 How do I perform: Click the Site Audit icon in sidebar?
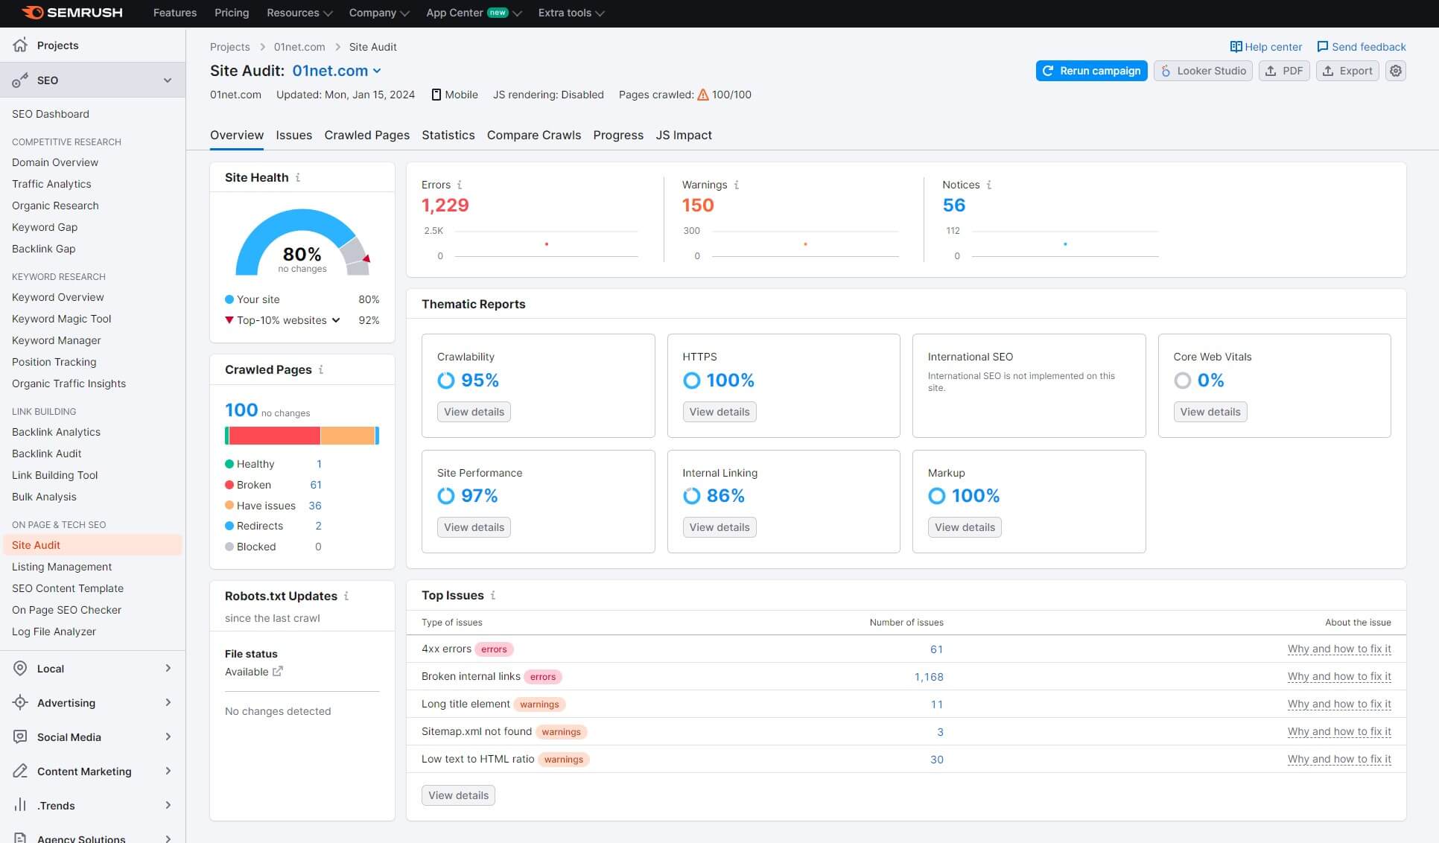pyautogui.click(x=36, y=544)
